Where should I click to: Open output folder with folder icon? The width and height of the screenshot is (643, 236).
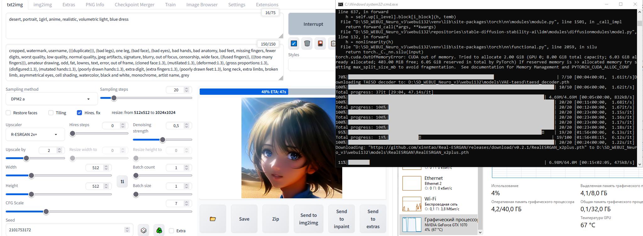tap(213, 219)
